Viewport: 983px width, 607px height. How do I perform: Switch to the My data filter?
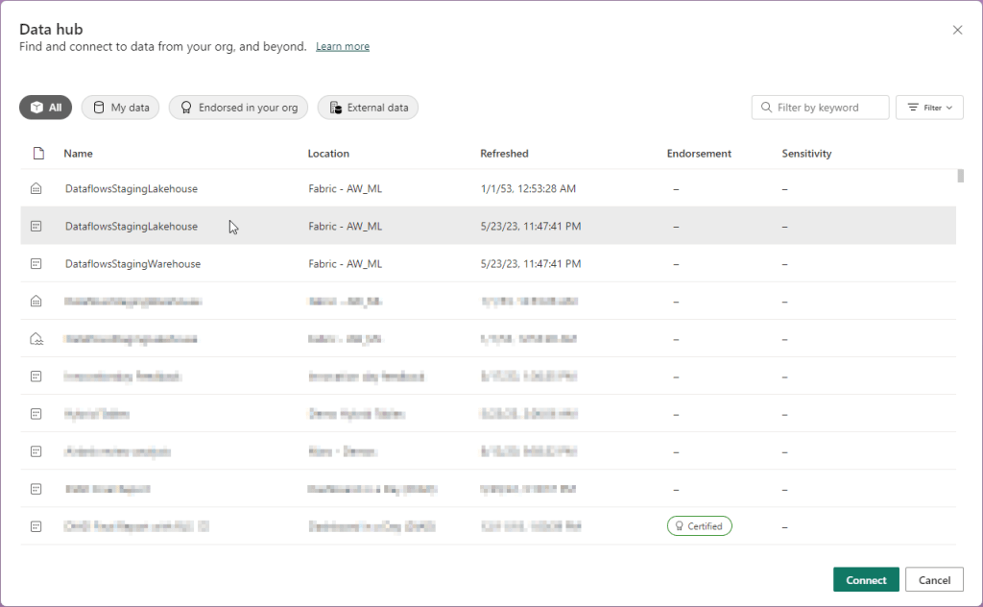point(120,108)
